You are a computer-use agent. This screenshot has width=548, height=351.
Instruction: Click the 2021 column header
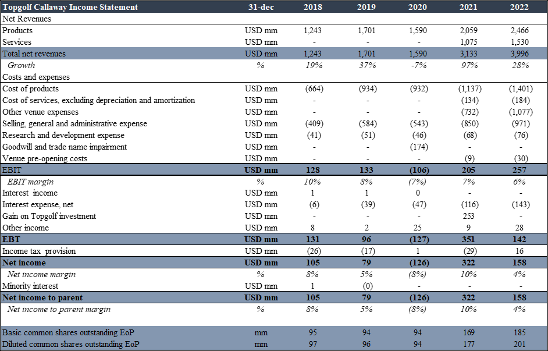tap(468, 7)
